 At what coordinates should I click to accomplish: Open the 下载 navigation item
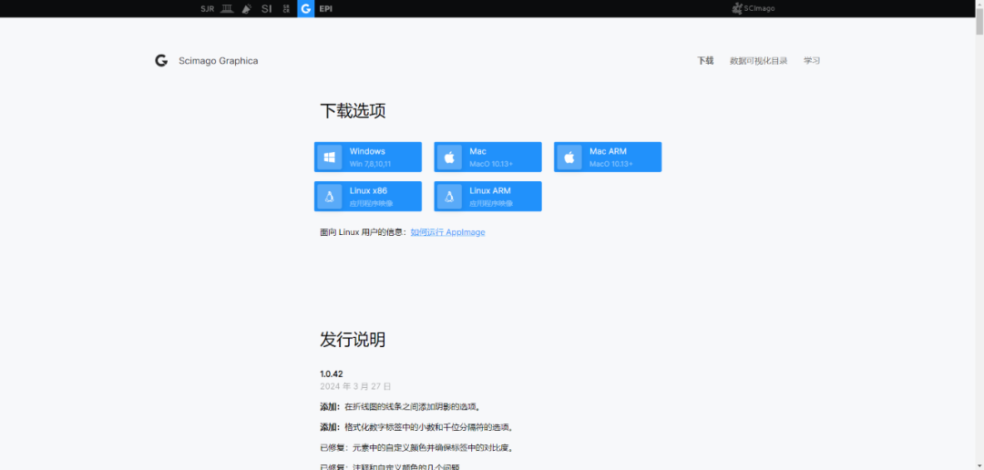tap(705, 61)
